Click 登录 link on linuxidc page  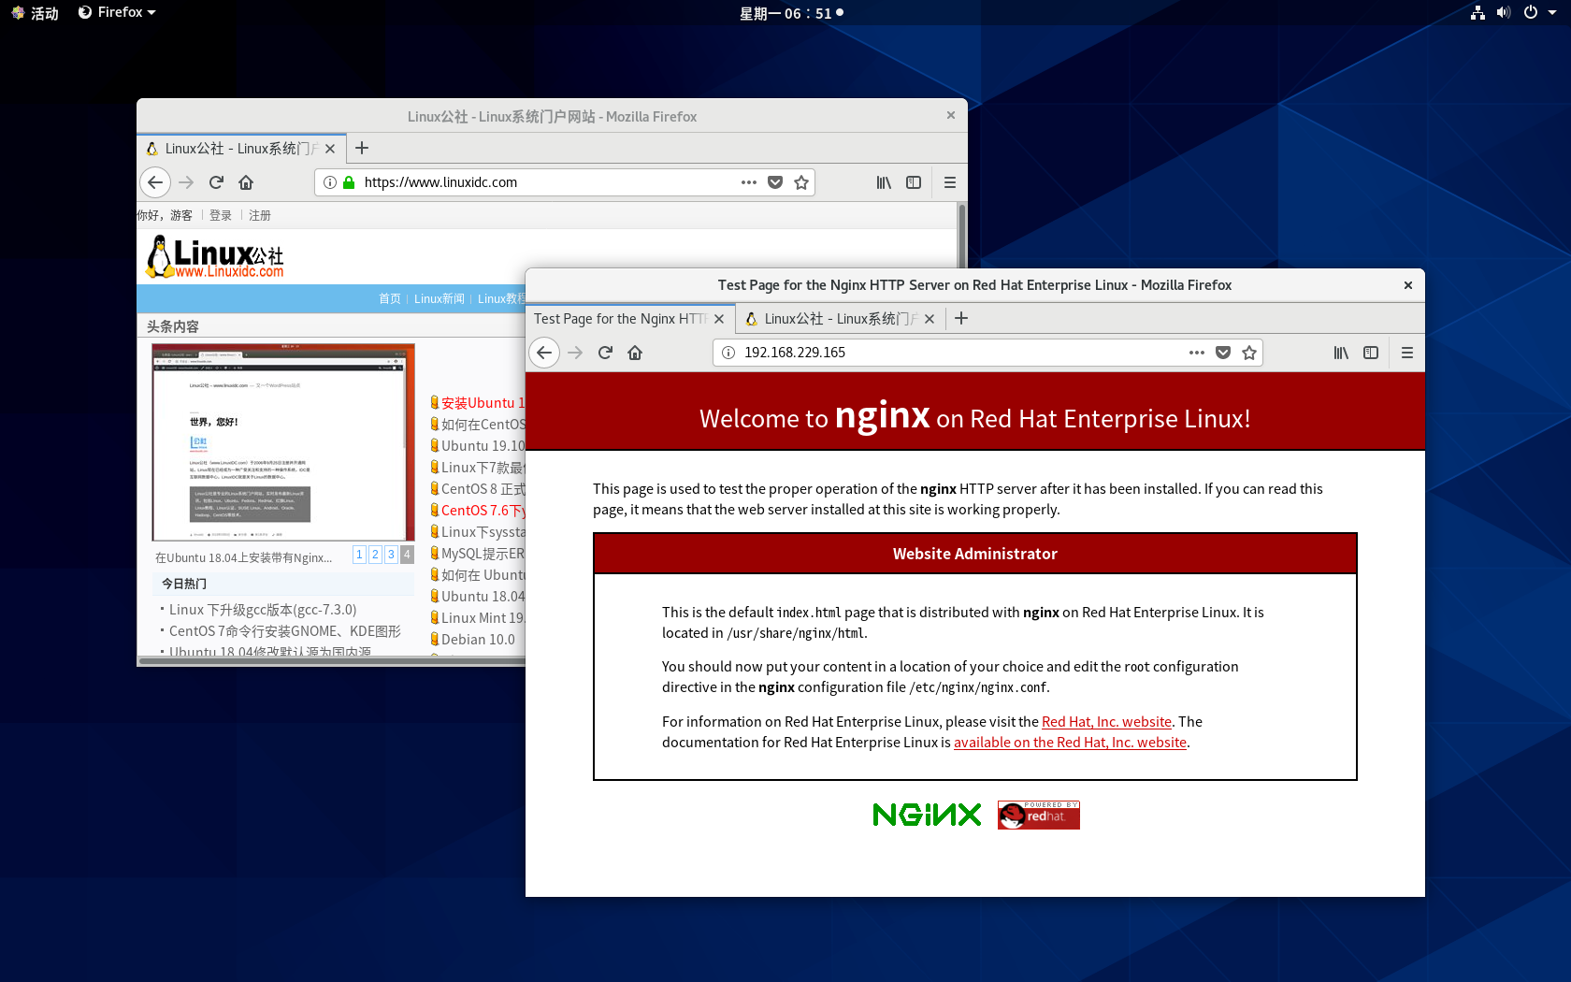tap(221, 215)
